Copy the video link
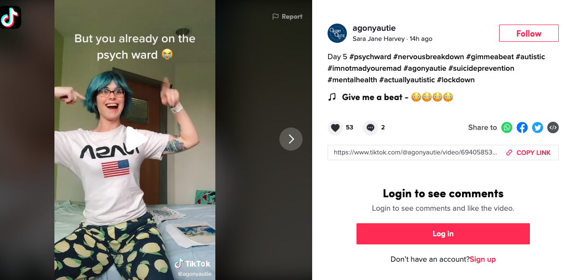The width and height of the screenshot is (567, 280). [x=528, y=153]
